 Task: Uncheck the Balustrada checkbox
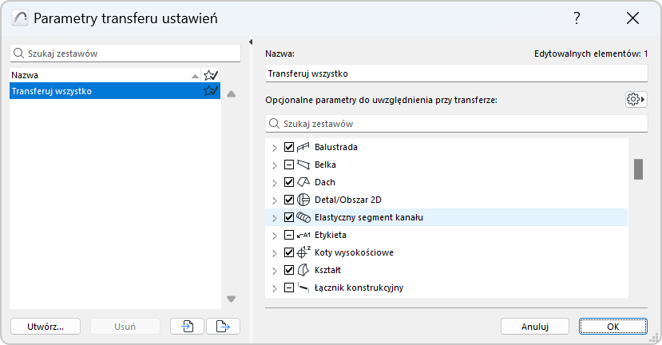[x=289, y=147]
